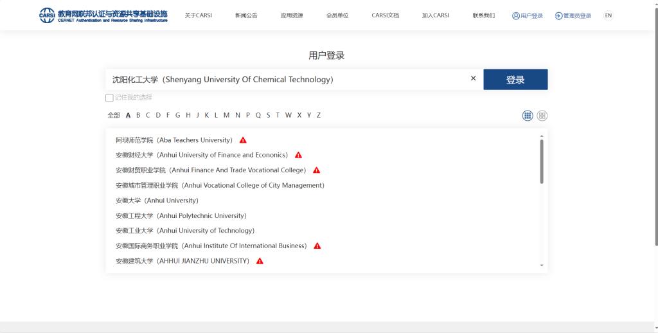This screenshot has height=333, width=658.
Task: Click warning icon by AHHUI JIANZHU UNIVERSITY
Action: coord(260,261)
